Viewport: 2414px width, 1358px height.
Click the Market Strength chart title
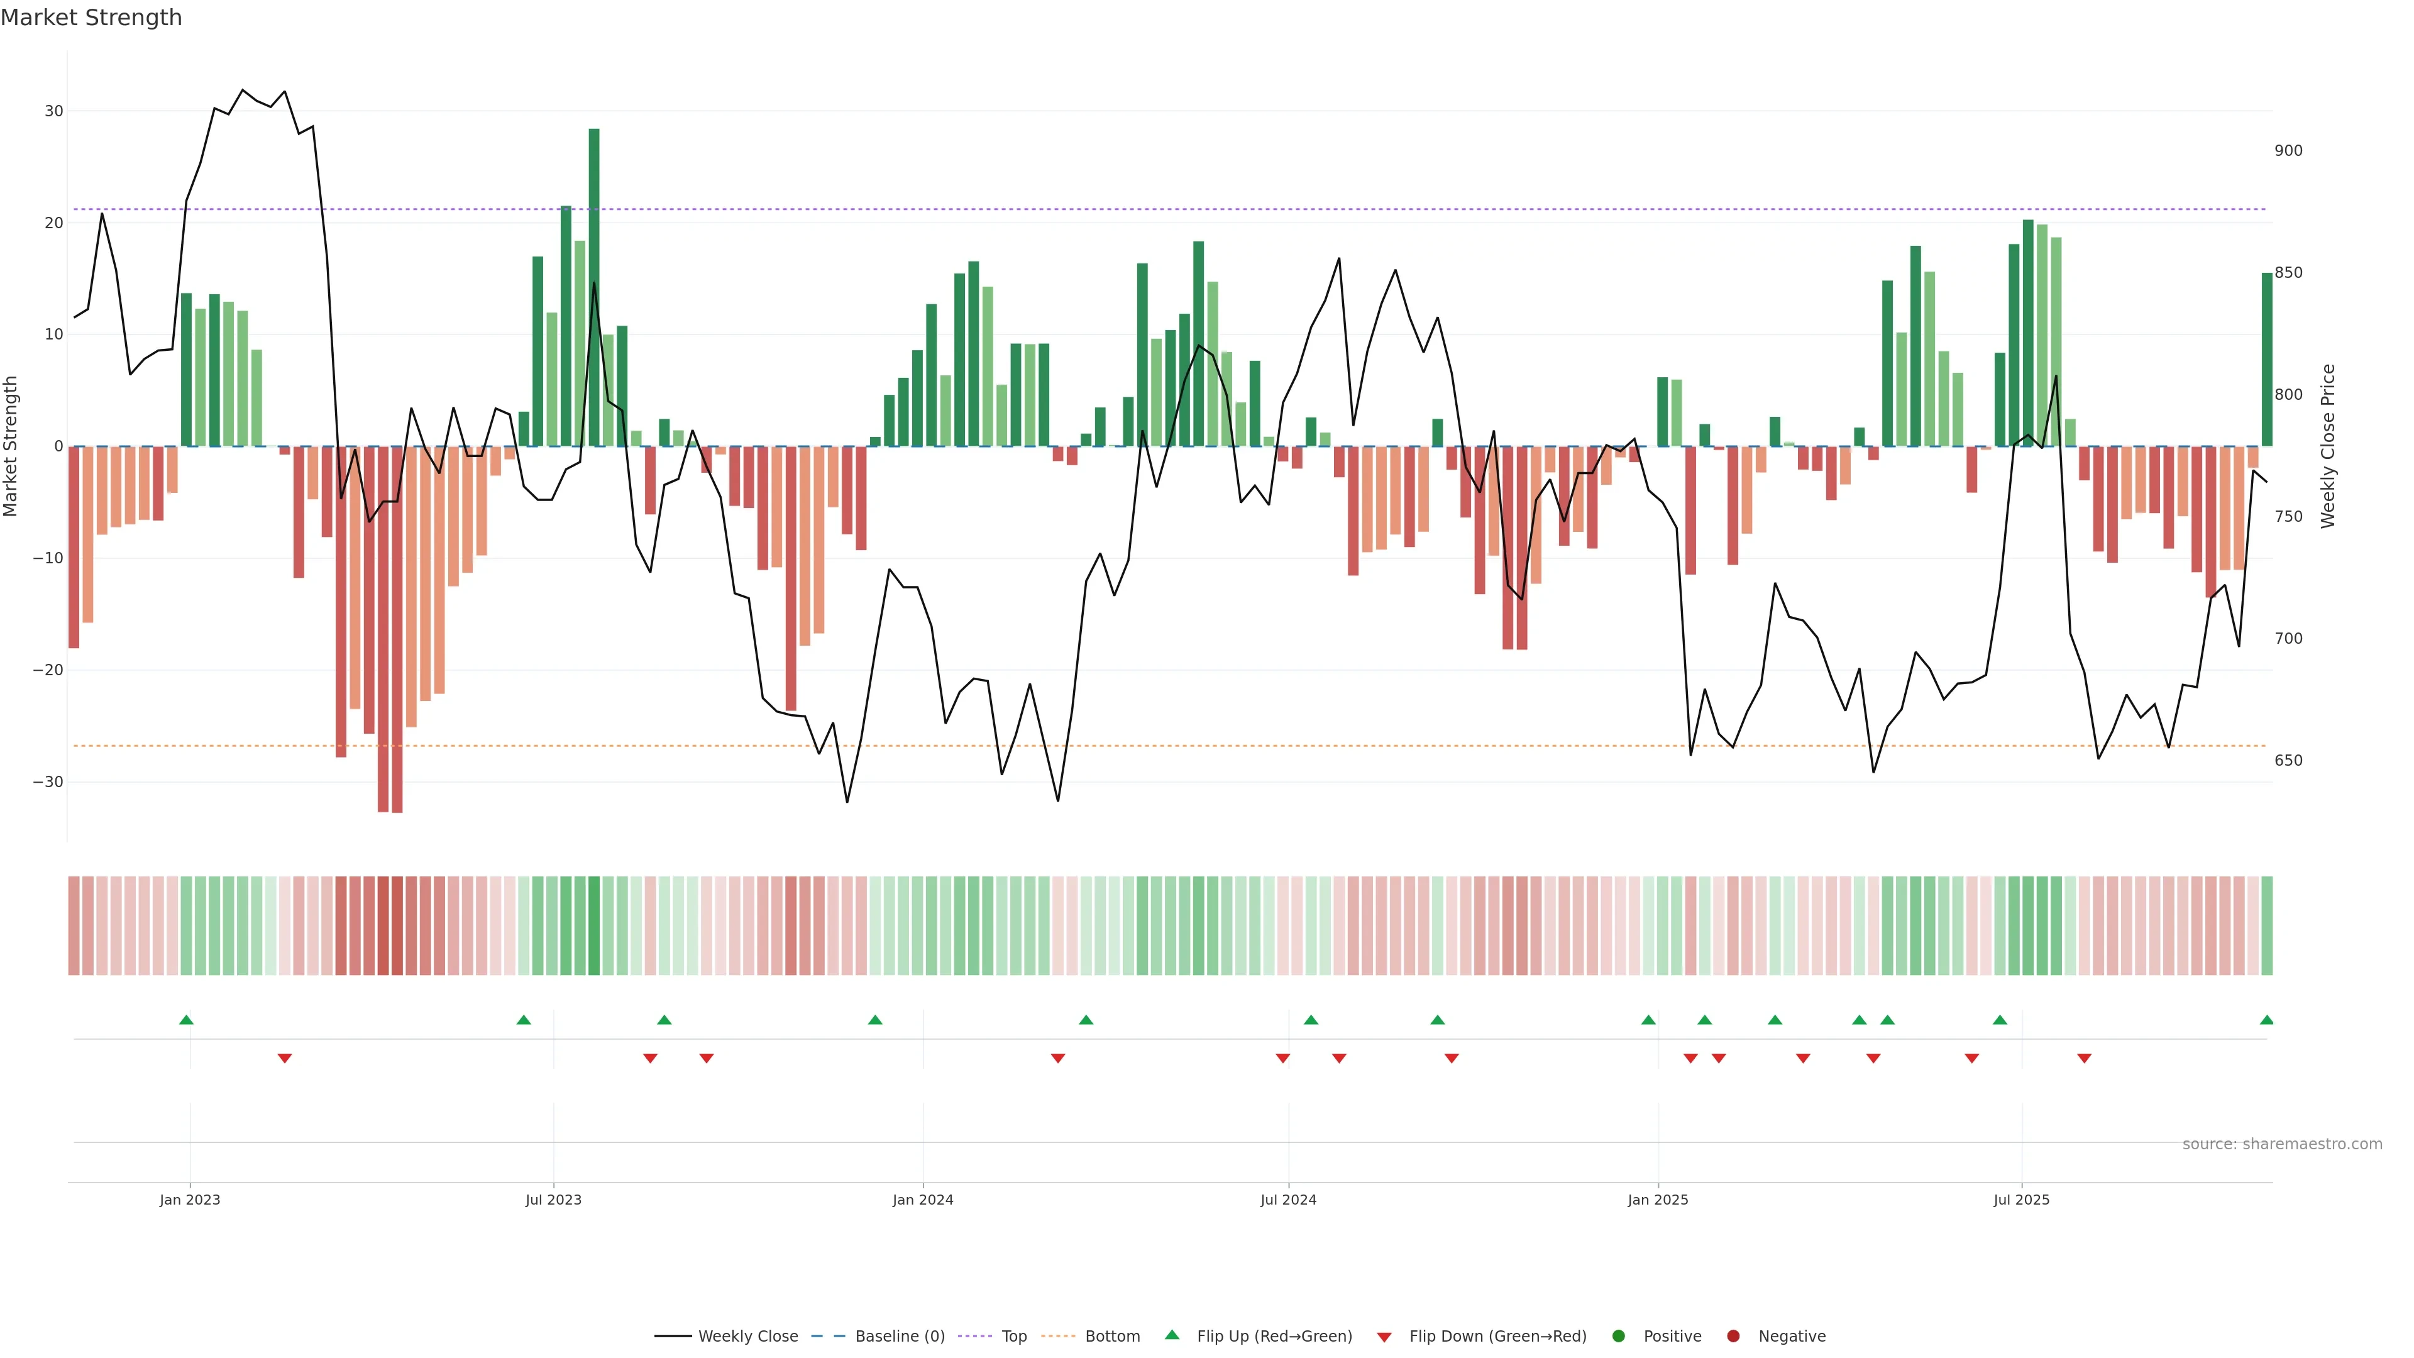coord(91,18)
